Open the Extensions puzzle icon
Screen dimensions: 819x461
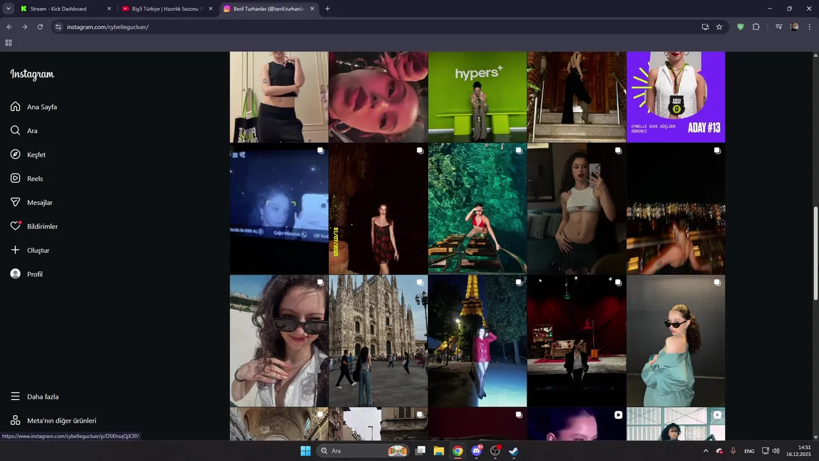756,27
